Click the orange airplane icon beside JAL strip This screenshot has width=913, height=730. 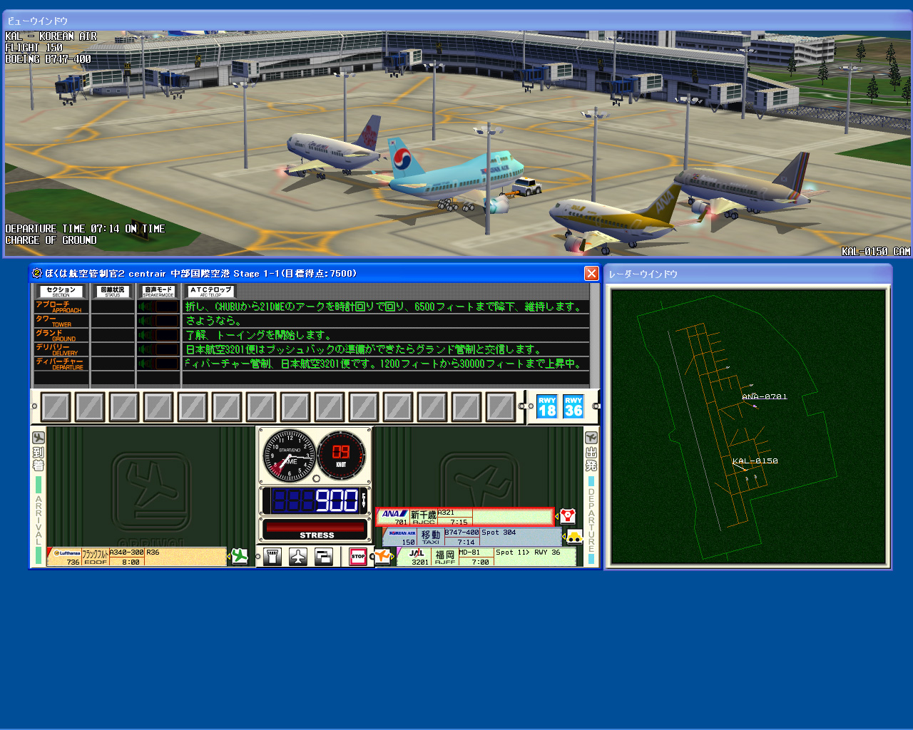[383, 556]
